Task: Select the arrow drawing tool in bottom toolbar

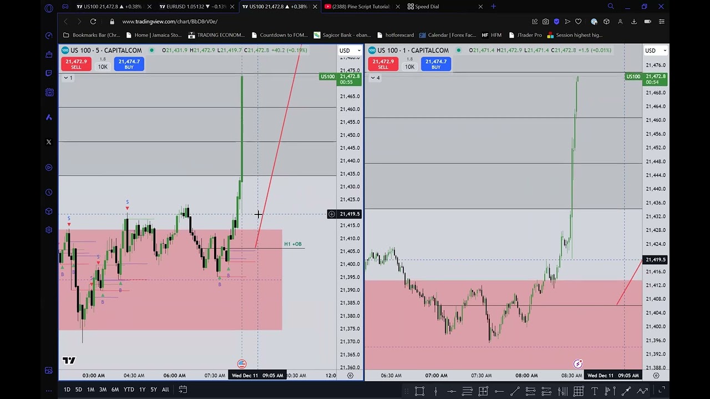Action: 626,391
